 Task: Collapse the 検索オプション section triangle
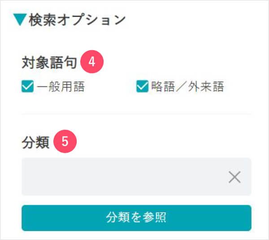tap(20, 20)
